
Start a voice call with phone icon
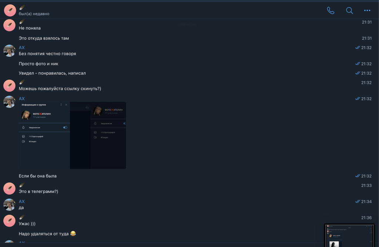tap(331, 10)
